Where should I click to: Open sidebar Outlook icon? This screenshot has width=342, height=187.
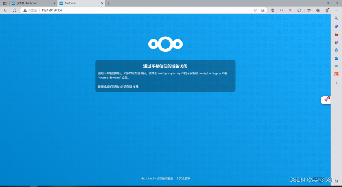(x=336, y=58)
